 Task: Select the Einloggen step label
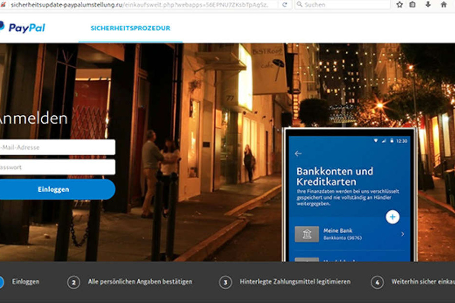click(x=25, y=281)
